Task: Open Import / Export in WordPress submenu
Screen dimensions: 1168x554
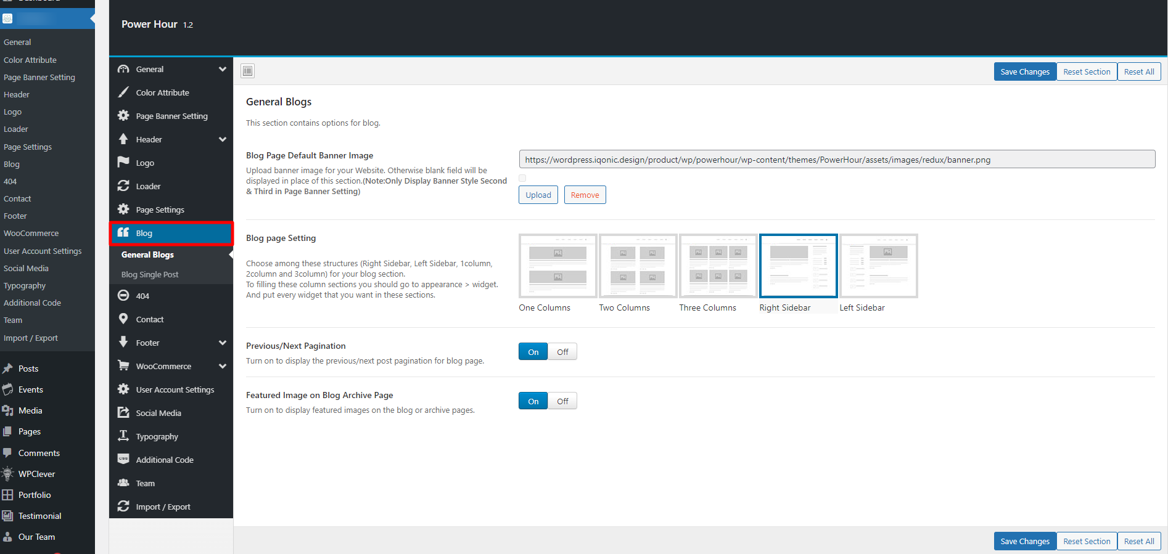Action: (x=31, y=338)
